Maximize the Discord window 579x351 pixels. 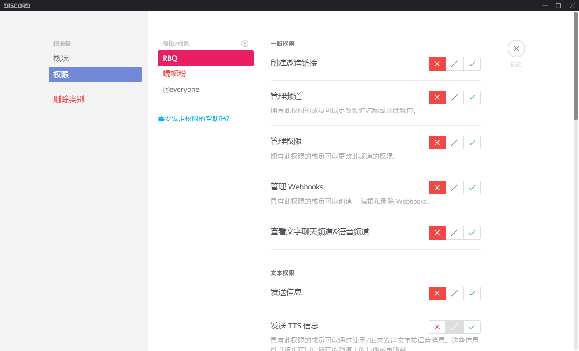click(558, 5)
